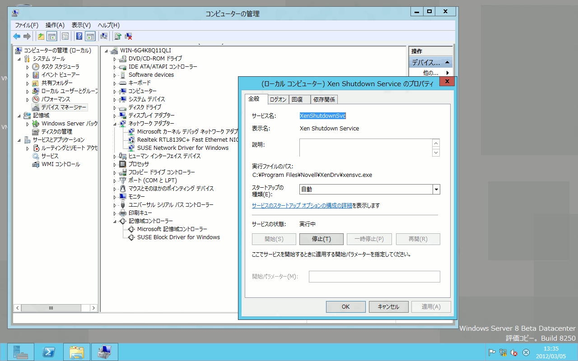The width and height of the screenshot is (578, 361).
Task: Expand the ローカル ユーザーとグループ tree node
Action: 28,92
